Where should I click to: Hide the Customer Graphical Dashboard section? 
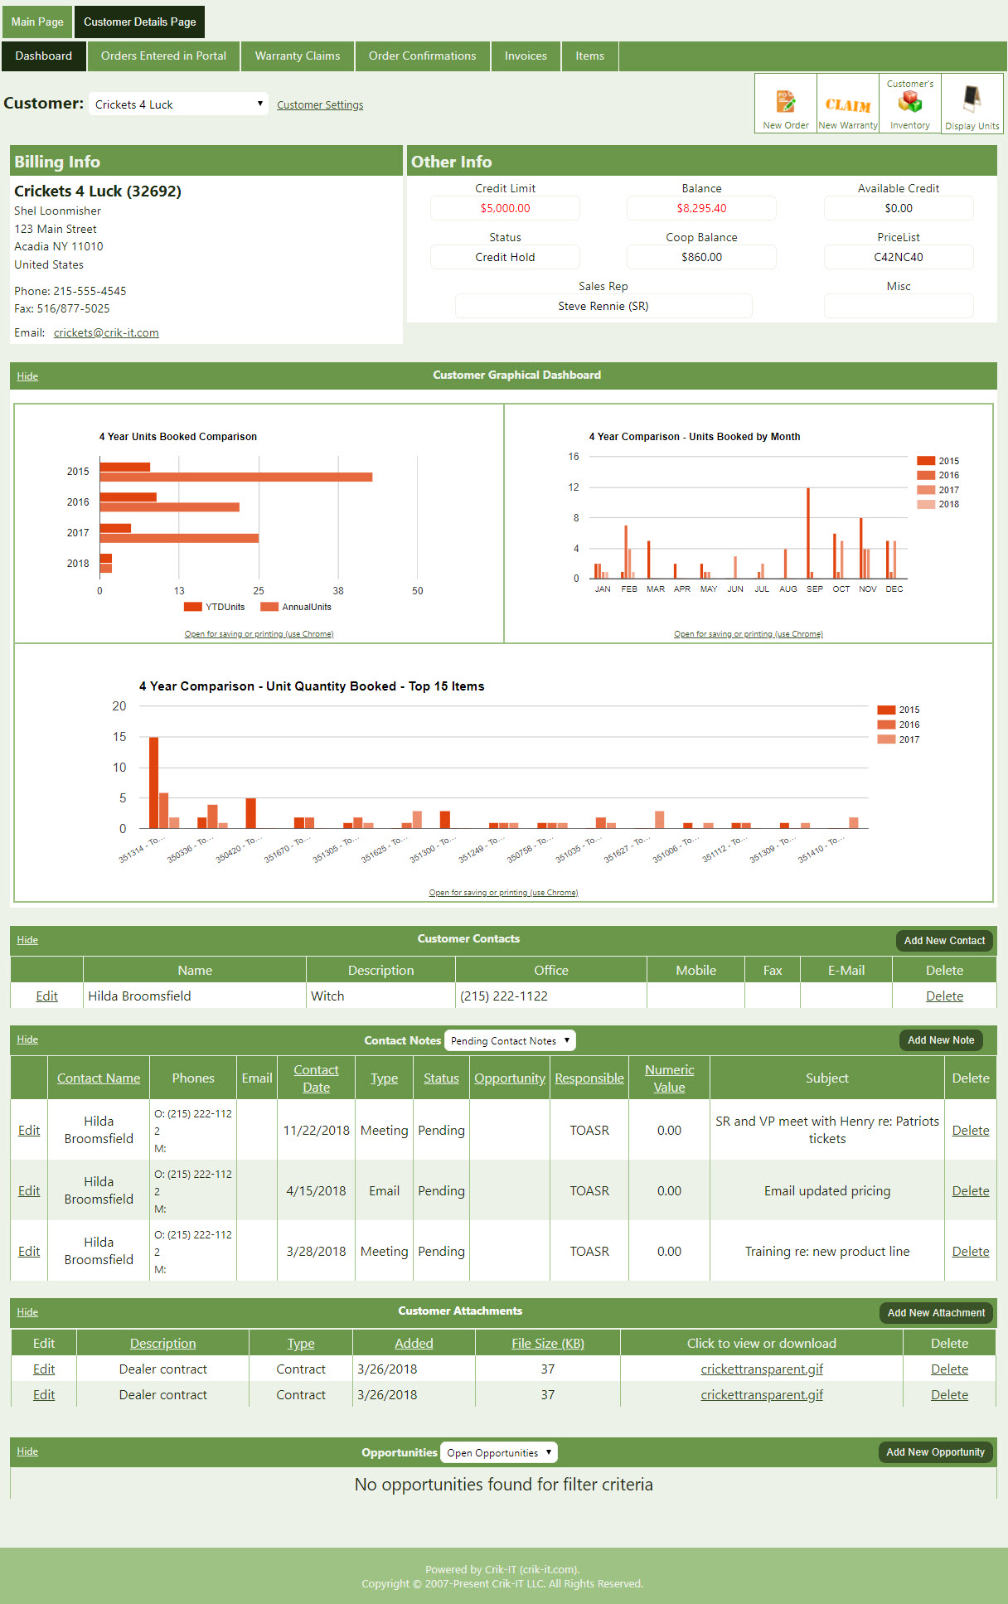pos(27,376)
